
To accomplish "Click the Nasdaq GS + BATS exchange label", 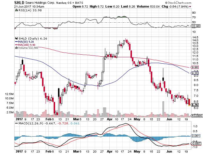I will (x=70, y=3).
